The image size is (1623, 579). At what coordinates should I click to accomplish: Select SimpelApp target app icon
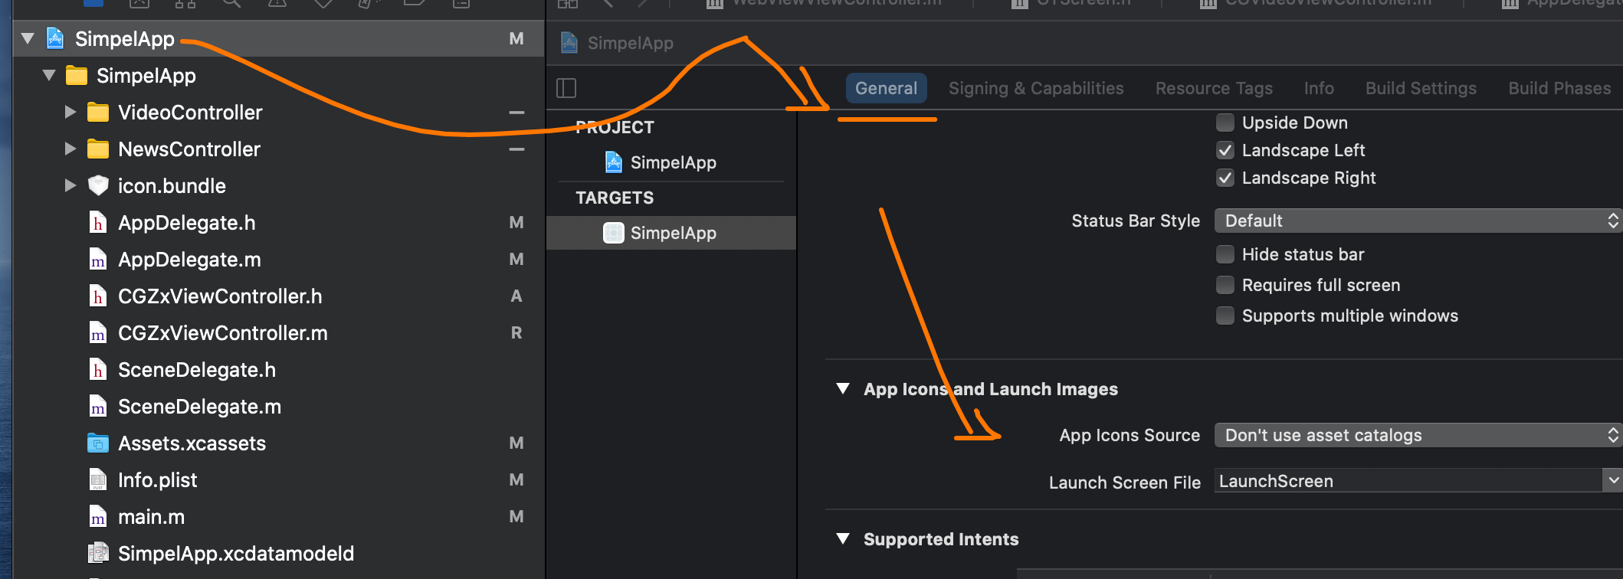pyautogui.click(x=613, y=233)
